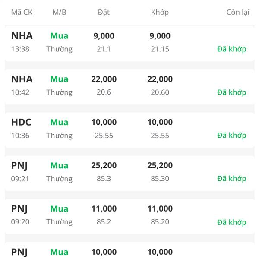Open the NHA order placed at 13:38
The image size is (259, 259).
coord(129,44)
